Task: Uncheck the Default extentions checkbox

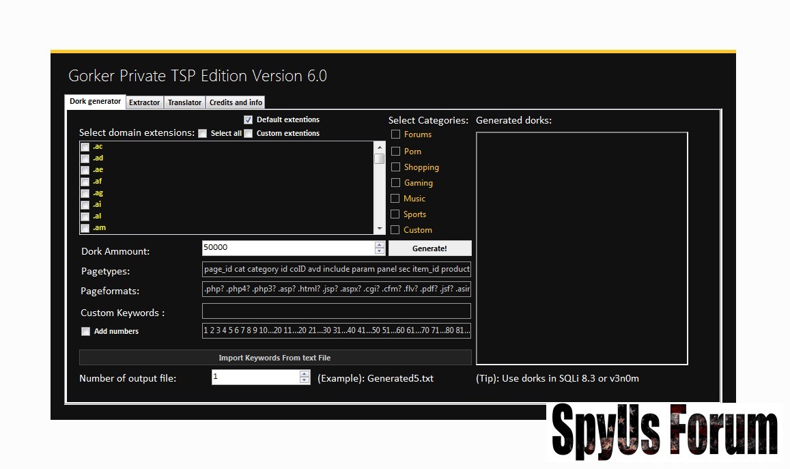Action: (249, 119)
